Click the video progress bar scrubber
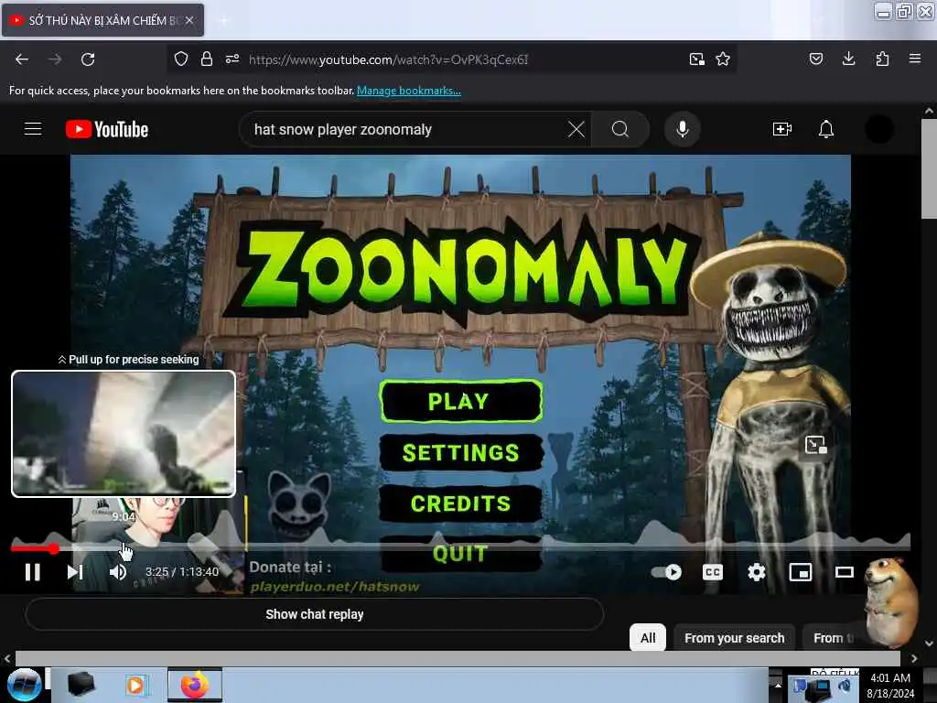Viewport: 937px width, 703px height. coord(54,548)
